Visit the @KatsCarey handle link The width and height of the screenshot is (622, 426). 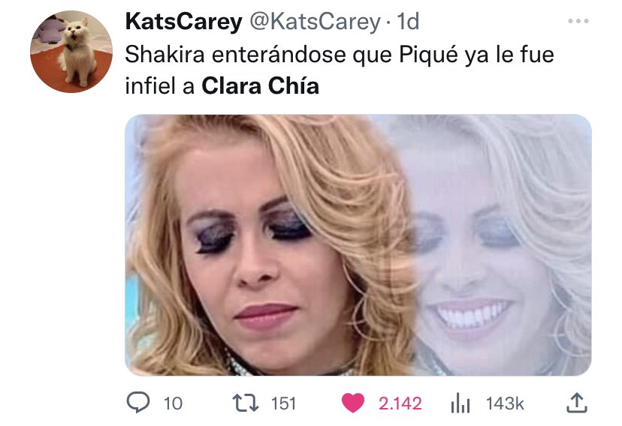(x=315, y=22)
